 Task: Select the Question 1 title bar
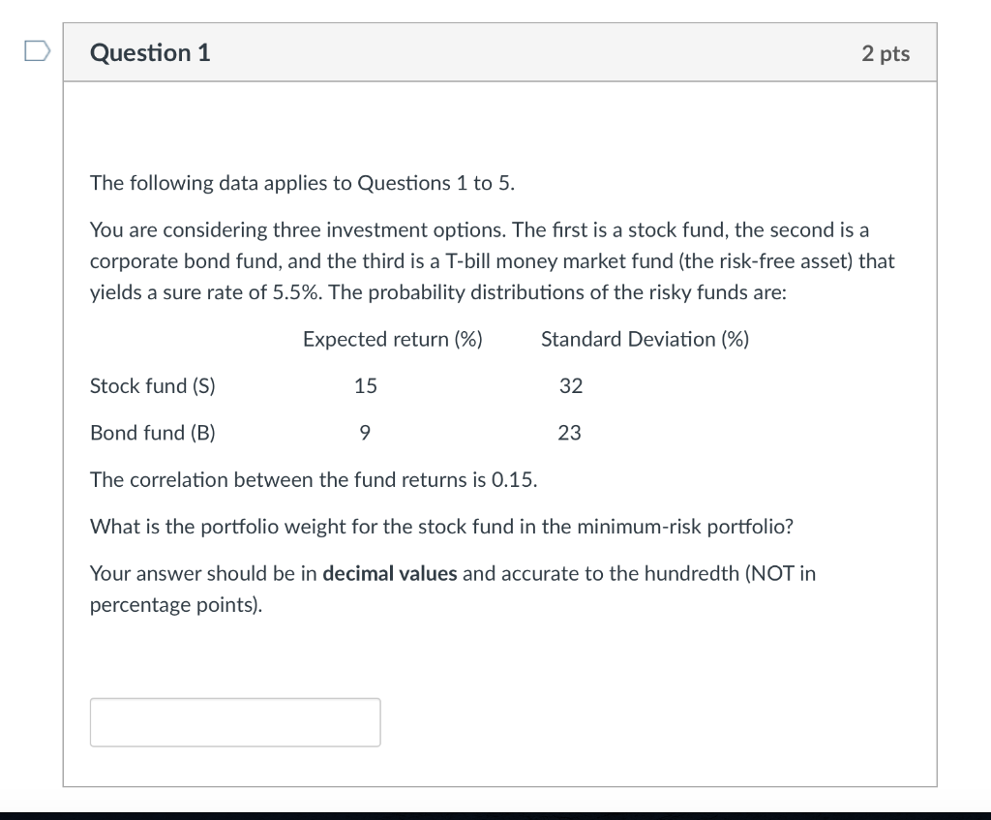pos(149,53)
